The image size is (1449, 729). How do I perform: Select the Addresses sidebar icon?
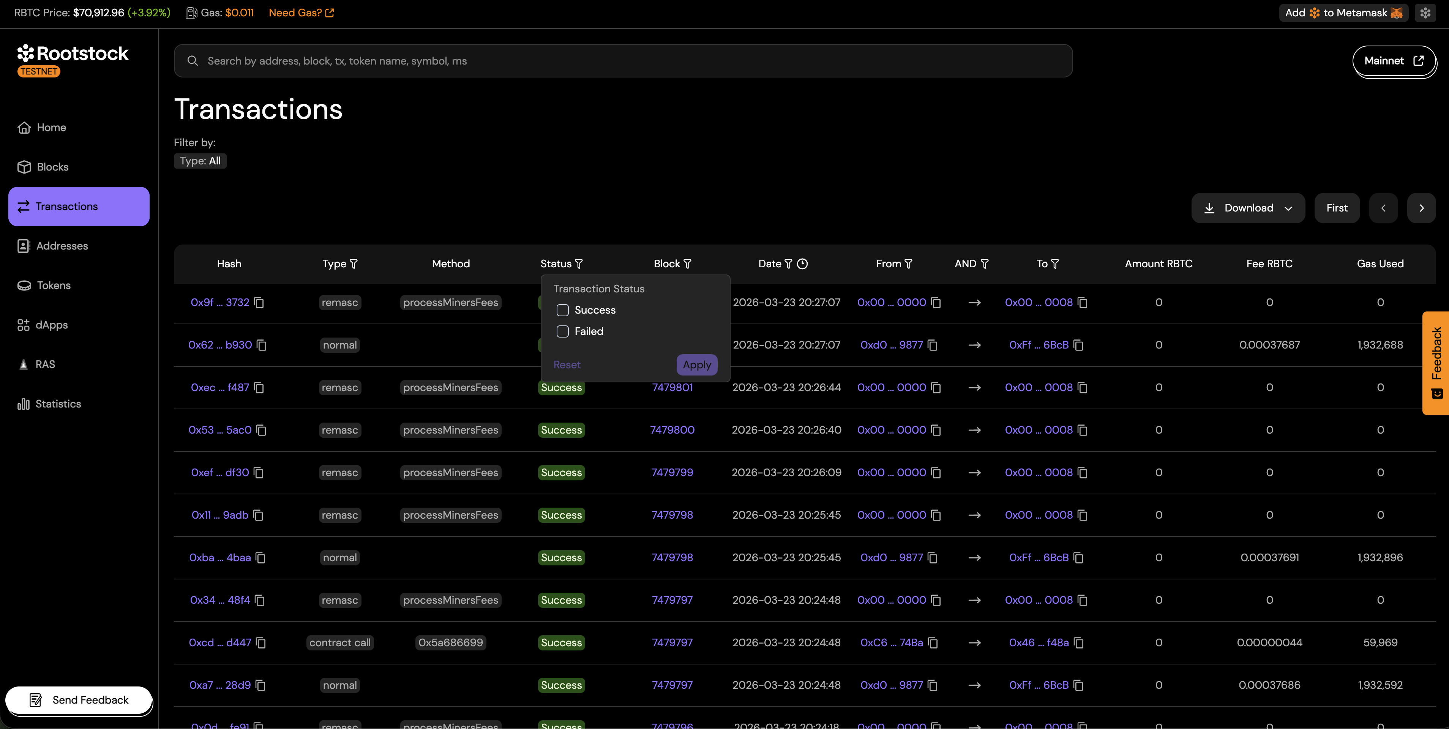(x=24, y=246)
